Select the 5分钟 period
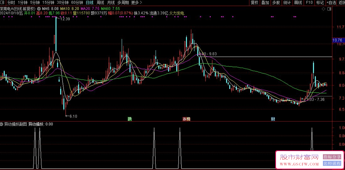The width and height of the screenshot is (345, 170). [35, 3]
